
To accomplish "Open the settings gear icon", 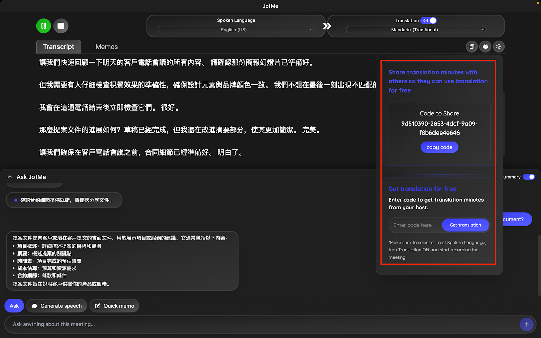I will point(499,47).
